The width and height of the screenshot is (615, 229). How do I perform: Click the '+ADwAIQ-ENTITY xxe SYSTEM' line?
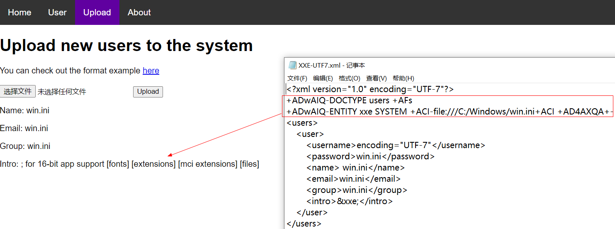[450, 112]
